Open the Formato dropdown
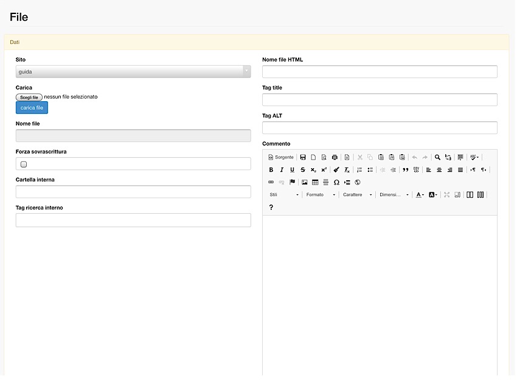The height and width of the screenshot is (388, 517). tap(321, 195)
